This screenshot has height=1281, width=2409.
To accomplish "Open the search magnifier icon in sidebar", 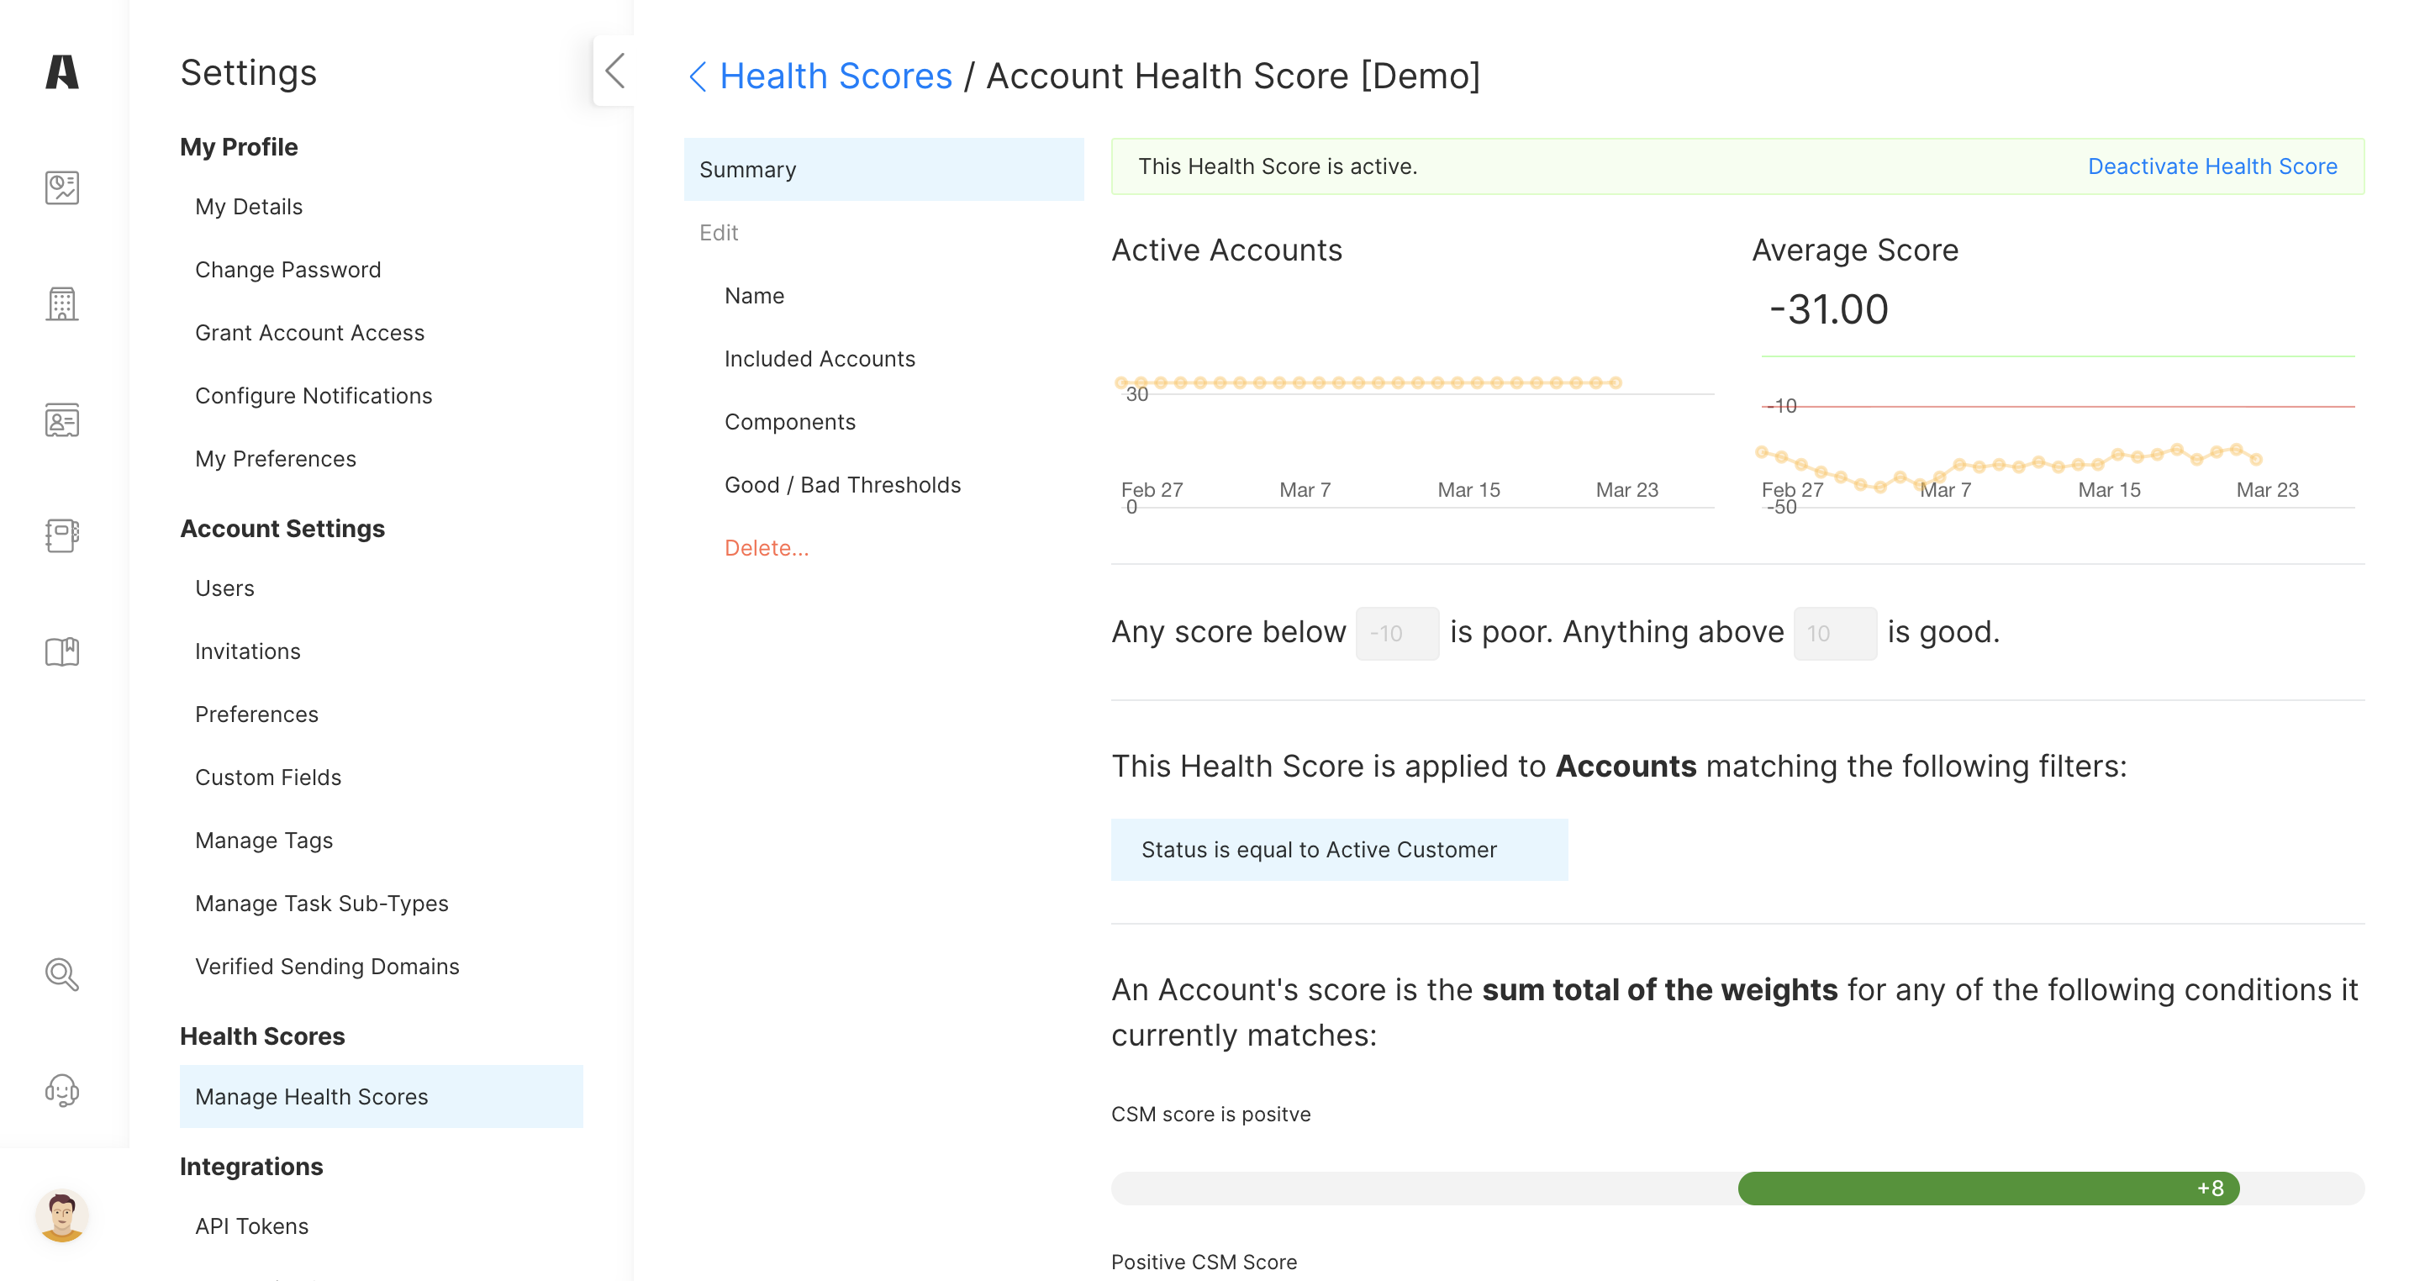I will click(x=61, y=974).
